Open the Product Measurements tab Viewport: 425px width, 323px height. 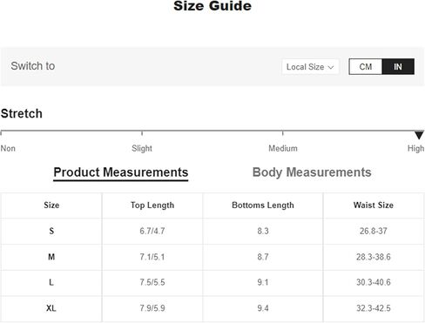click(121, 172)
